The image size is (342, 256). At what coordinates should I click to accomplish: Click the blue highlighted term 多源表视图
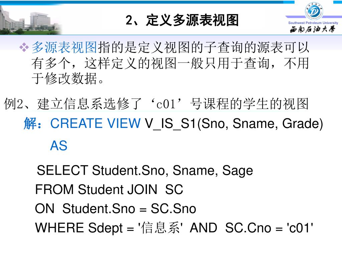click(64, 48)
